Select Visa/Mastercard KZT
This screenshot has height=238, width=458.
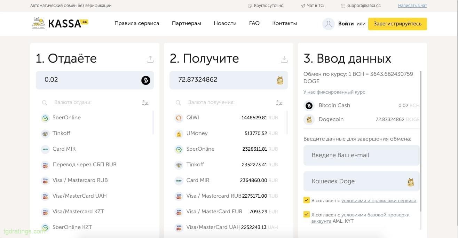95,212
